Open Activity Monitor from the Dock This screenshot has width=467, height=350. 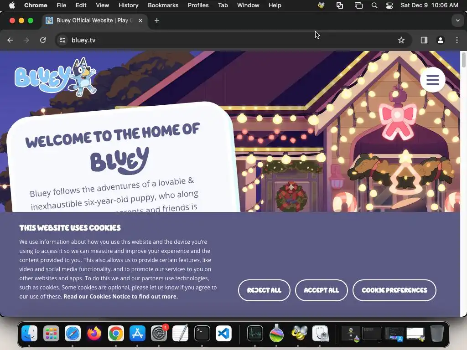[255, 333]
